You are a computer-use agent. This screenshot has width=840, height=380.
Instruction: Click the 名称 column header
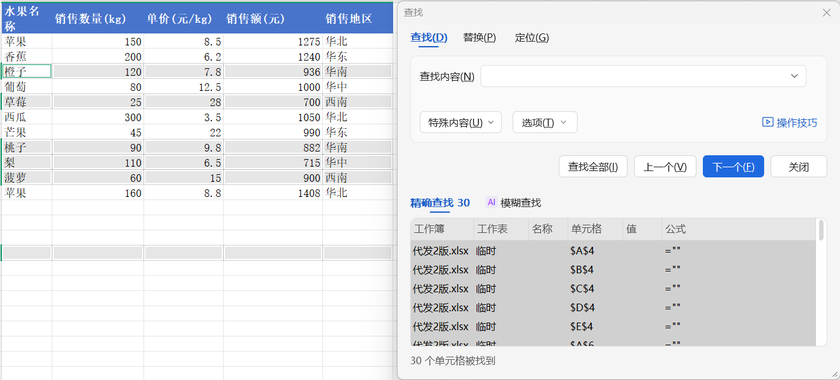548,229
